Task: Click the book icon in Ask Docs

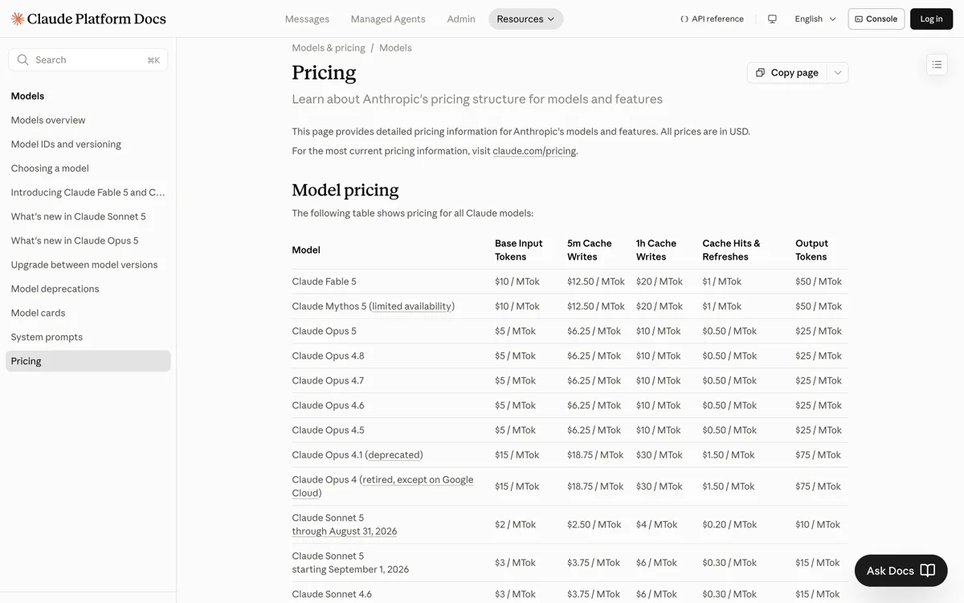Action: pyautogui.click(x=928, y=570)
